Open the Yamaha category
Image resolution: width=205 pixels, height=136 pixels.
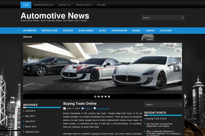(x=150, y=31)
